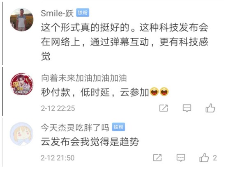The image size is (226, 169).
Task: Tap the username 今天杰灵吃胖了吗
Action: (75, 127)
